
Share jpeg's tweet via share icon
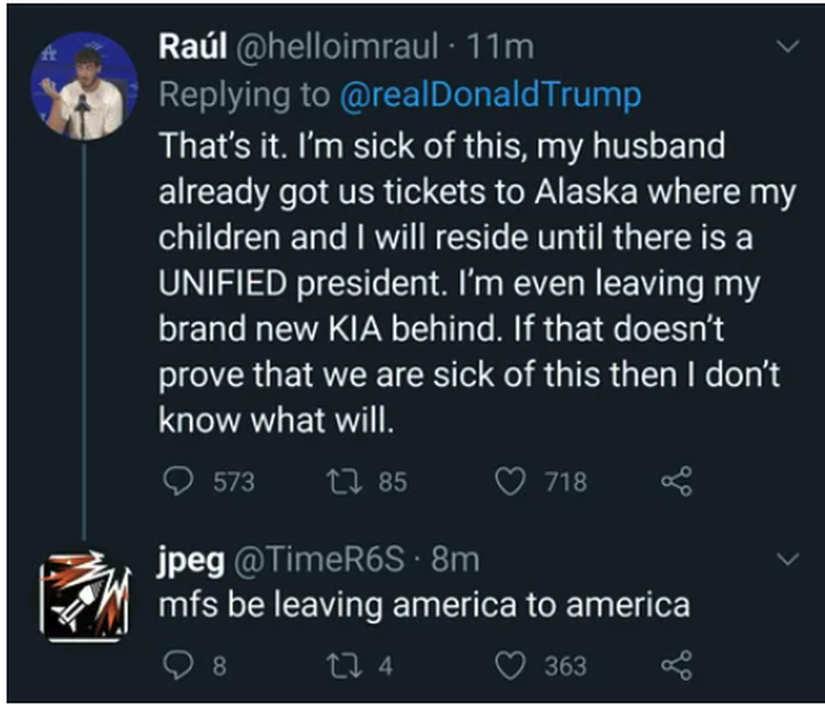pos(676,665)
